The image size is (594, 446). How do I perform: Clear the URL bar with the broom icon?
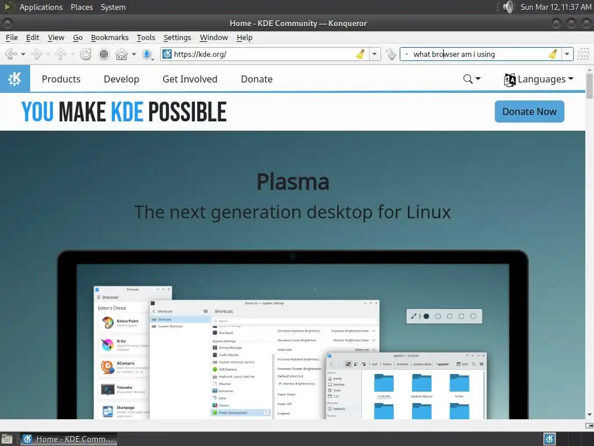361,54
